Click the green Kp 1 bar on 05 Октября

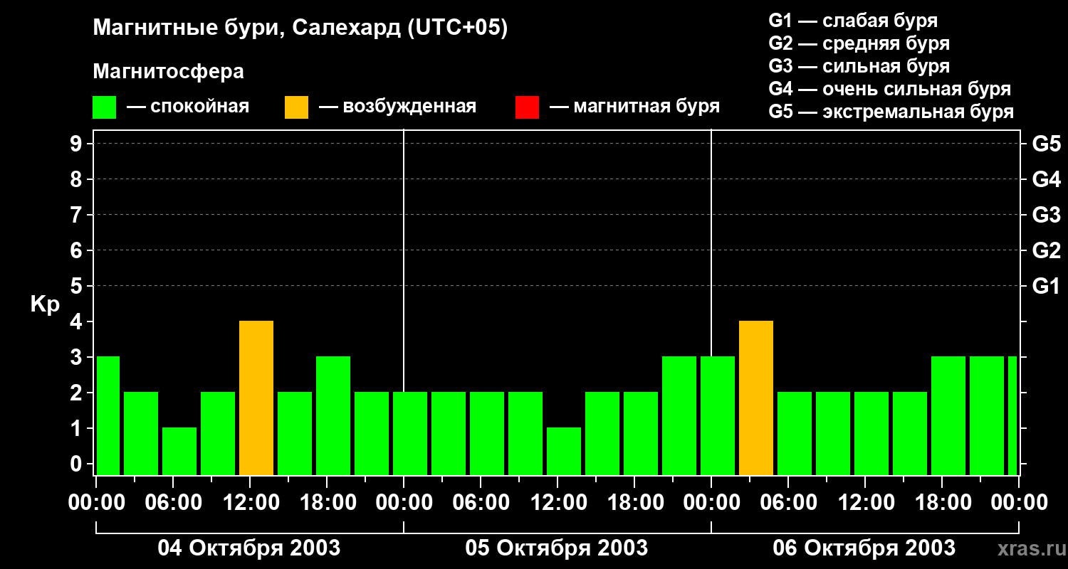(564, 451)
